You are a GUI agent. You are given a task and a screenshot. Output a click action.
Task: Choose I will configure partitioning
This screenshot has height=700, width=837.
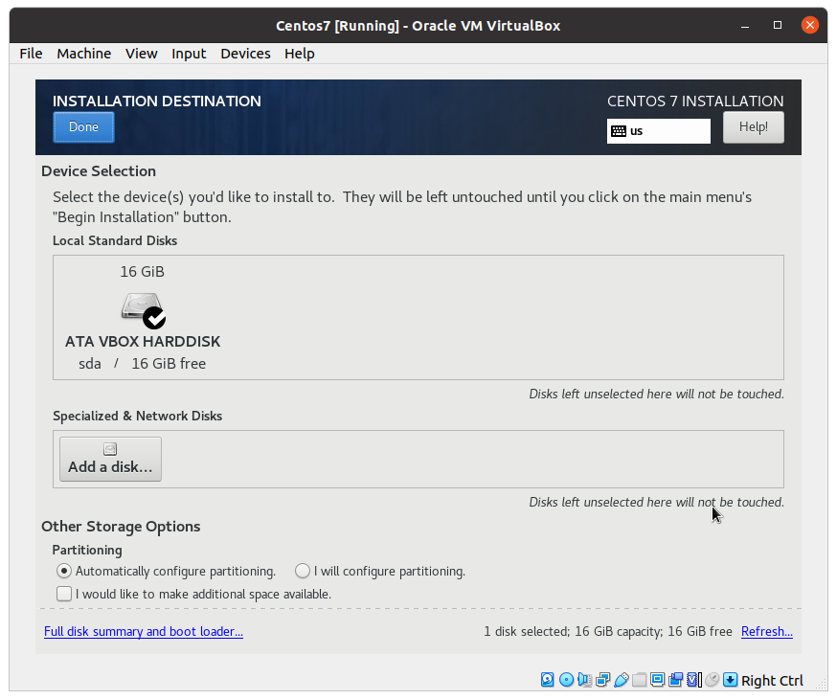(x=380, y=571)
